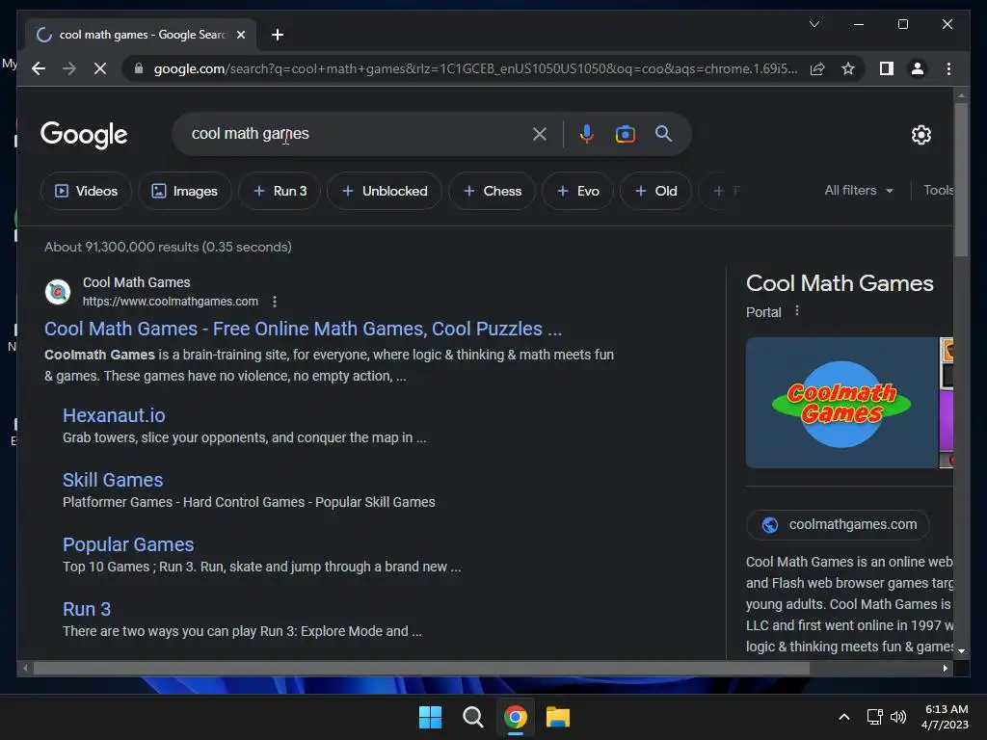Click the About 91,300,000 results text

(168, 247)
